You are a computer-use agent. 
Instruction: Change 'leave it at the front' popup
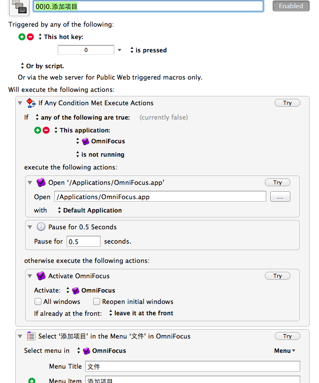click(x=141, y=313)
